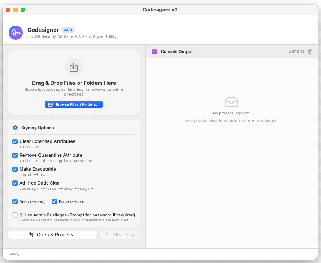This screenshot has height=263, width=321.
Task: Click 'macOS Security Attribute & Ad-Hoc Signer Utility' subtitle
Action: tap(72, 36)
